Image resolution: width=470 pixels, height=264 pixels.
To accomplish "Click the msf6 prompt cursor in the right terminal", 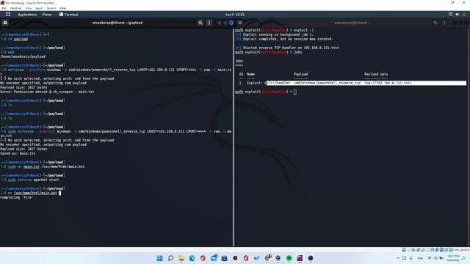I will [295, 92].
